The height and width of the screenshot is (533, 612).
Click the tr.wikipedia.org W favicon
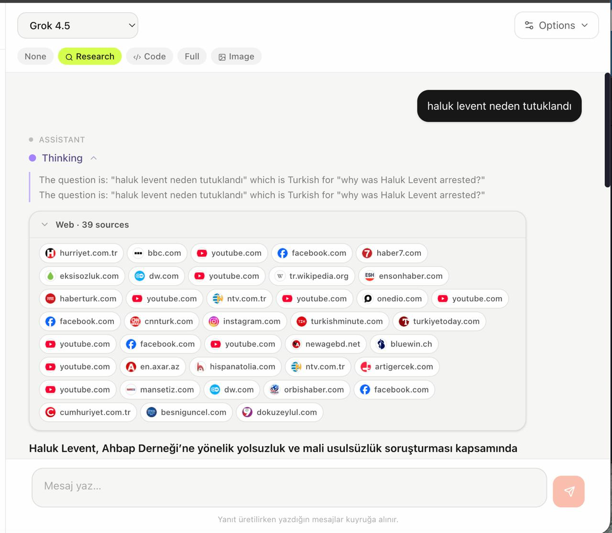(x=280, y=276)
